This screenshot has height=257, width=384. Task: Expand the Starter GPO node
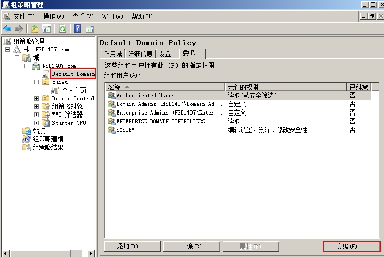point(36,123)
